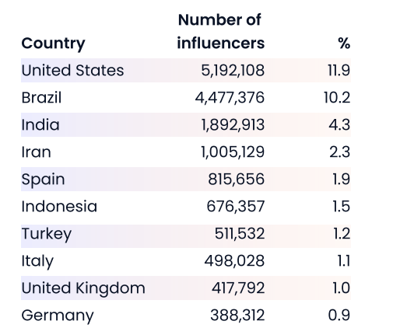Click the Germany country name
This screenshot has width=400, height=335.
click(x=58, y=316)
